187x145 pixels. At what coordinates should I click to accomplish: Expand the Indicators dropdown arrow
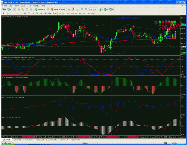[x=102, y=10]
